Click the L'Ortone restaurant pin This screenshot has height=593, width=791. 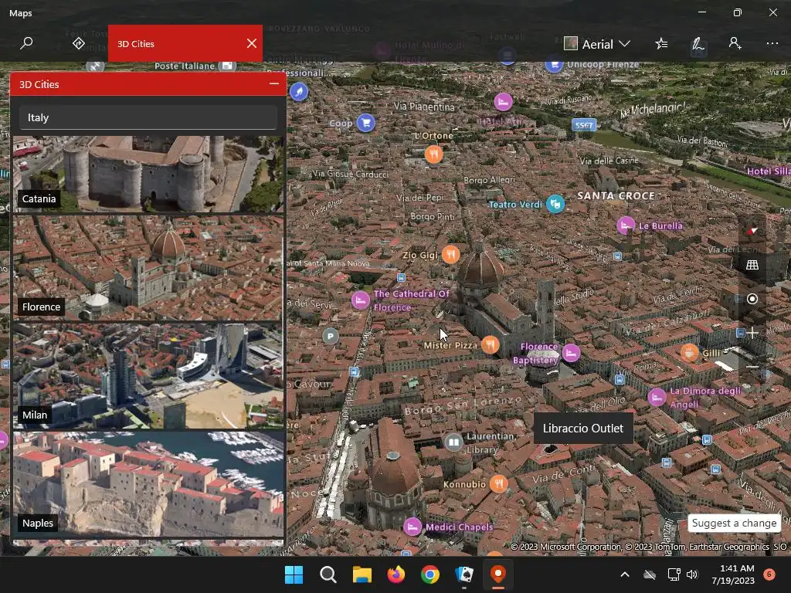tap(434, 154)
